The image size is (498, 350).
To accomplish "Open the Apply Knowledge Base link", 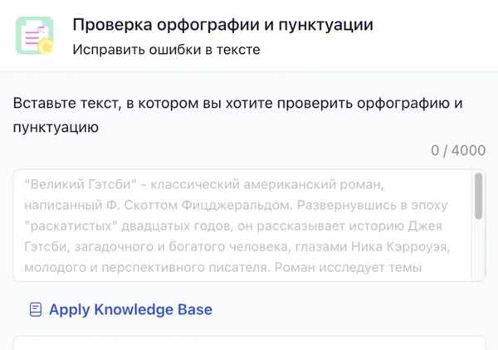I will (x=130, y=309).
